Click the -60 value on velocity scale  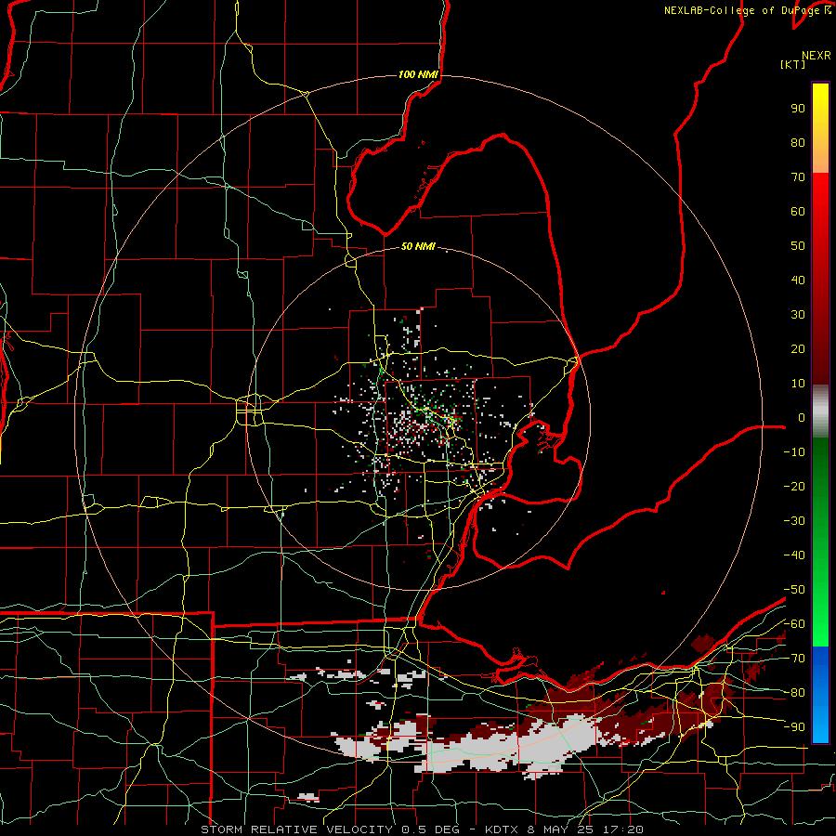coord(794,624)
